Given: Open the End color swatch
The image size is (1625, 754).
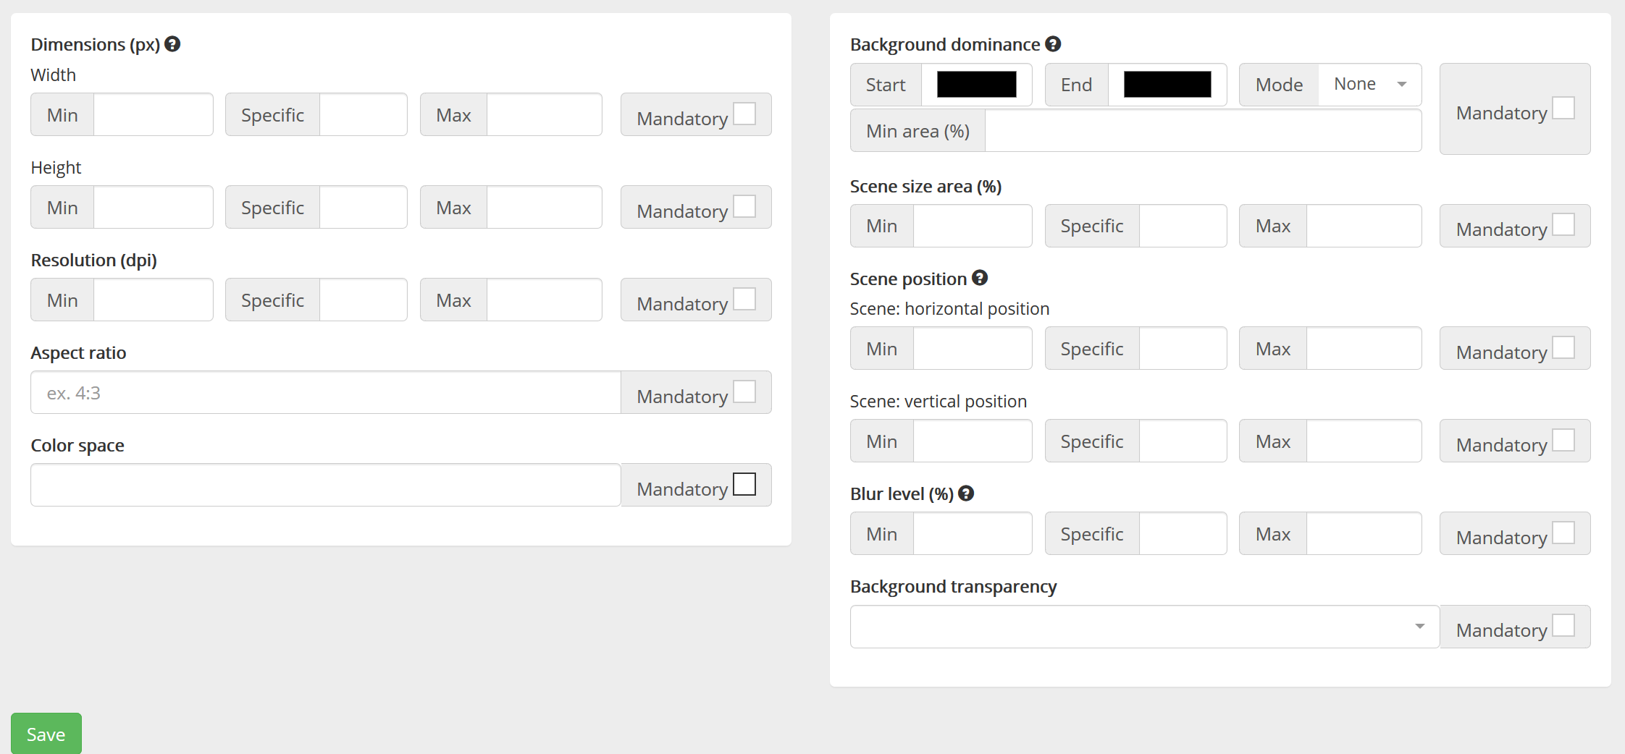Looking at the screenshot, I should [x=1167, y=85].
